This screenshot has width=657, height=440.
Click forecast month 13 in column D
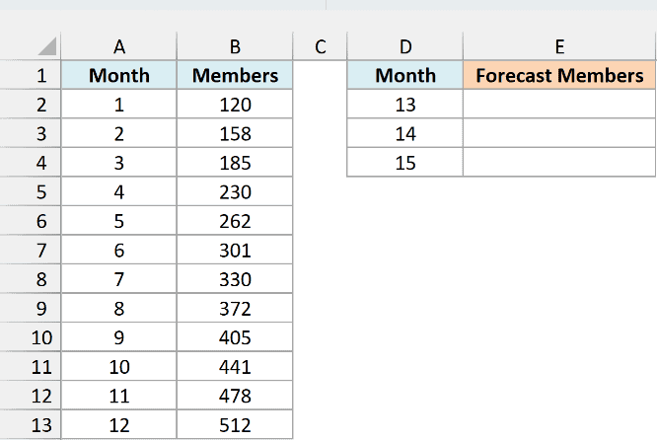(x=405, y=104)
